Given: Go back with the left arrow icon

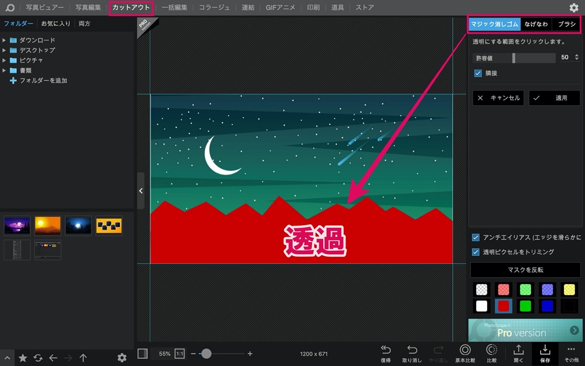Looking at the screenshot, I should (53, 358).
